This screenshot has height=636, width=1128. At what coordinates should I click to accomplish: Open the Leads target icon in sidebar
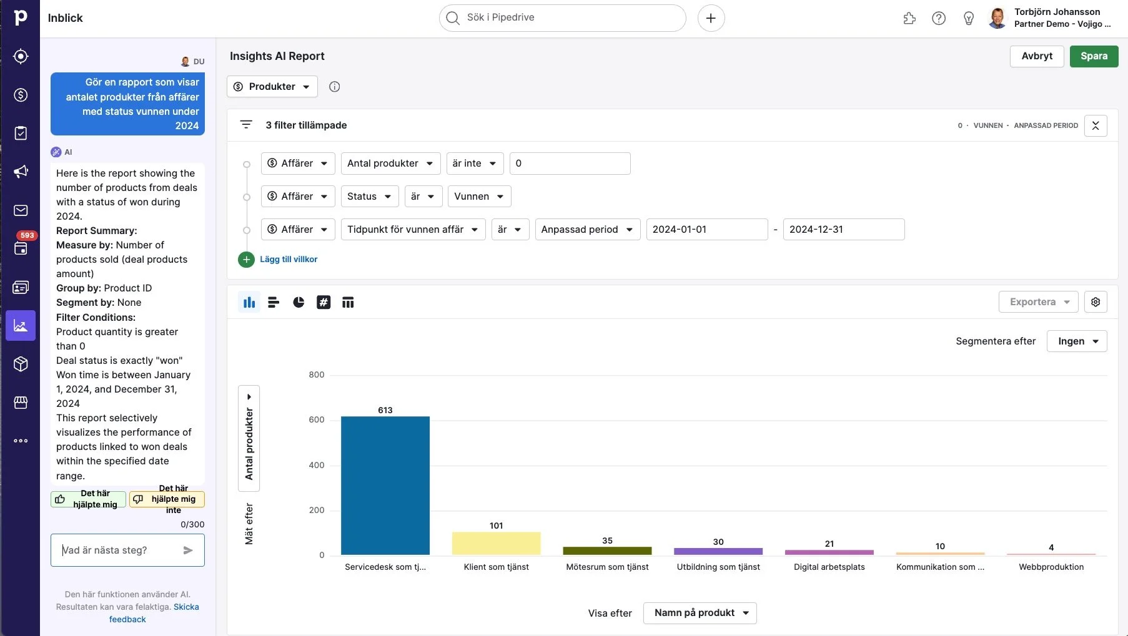(x=21, y=56)
